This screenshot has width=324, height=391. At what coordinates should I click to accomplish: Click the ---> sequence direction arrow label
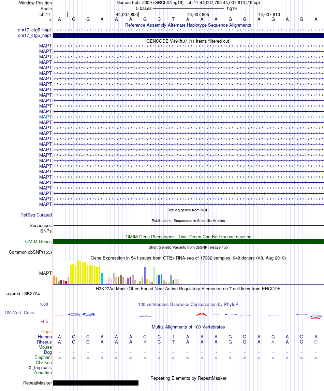pos(48,20)
